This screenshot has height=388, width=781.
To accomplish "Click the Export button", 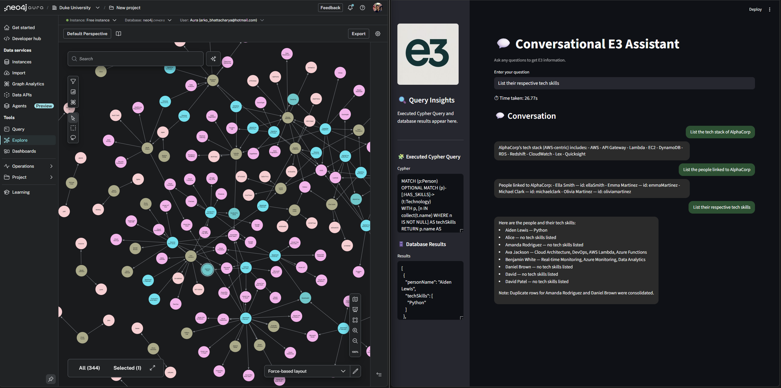I will (x=359, y=34).
